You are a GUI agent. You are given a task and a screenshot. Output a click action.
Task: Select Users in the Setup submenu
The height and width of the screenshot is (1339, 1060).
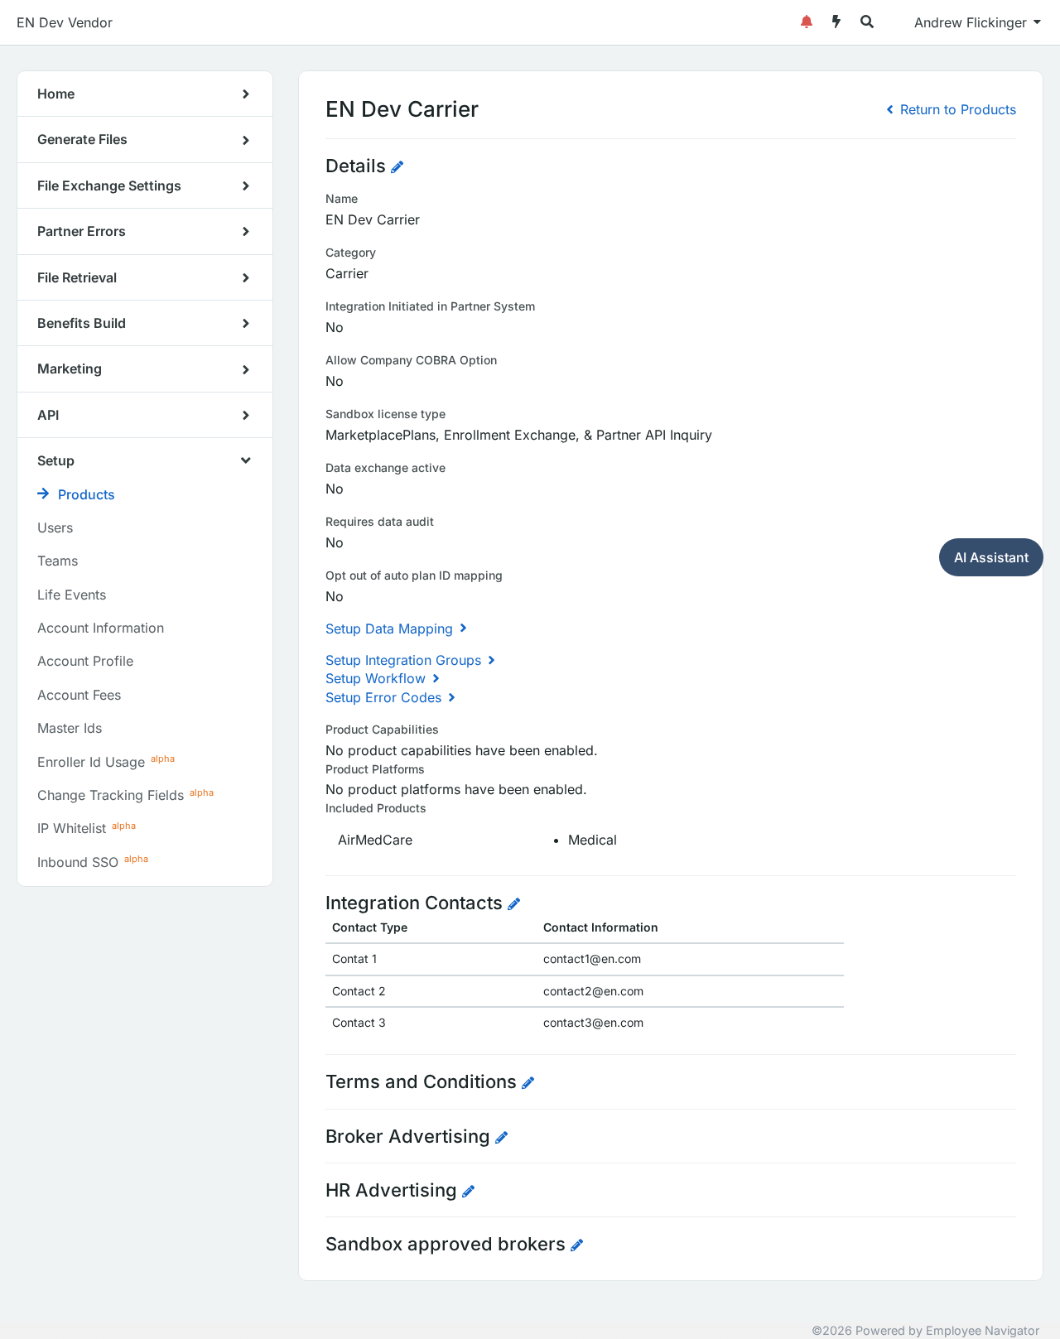[55, 527]
